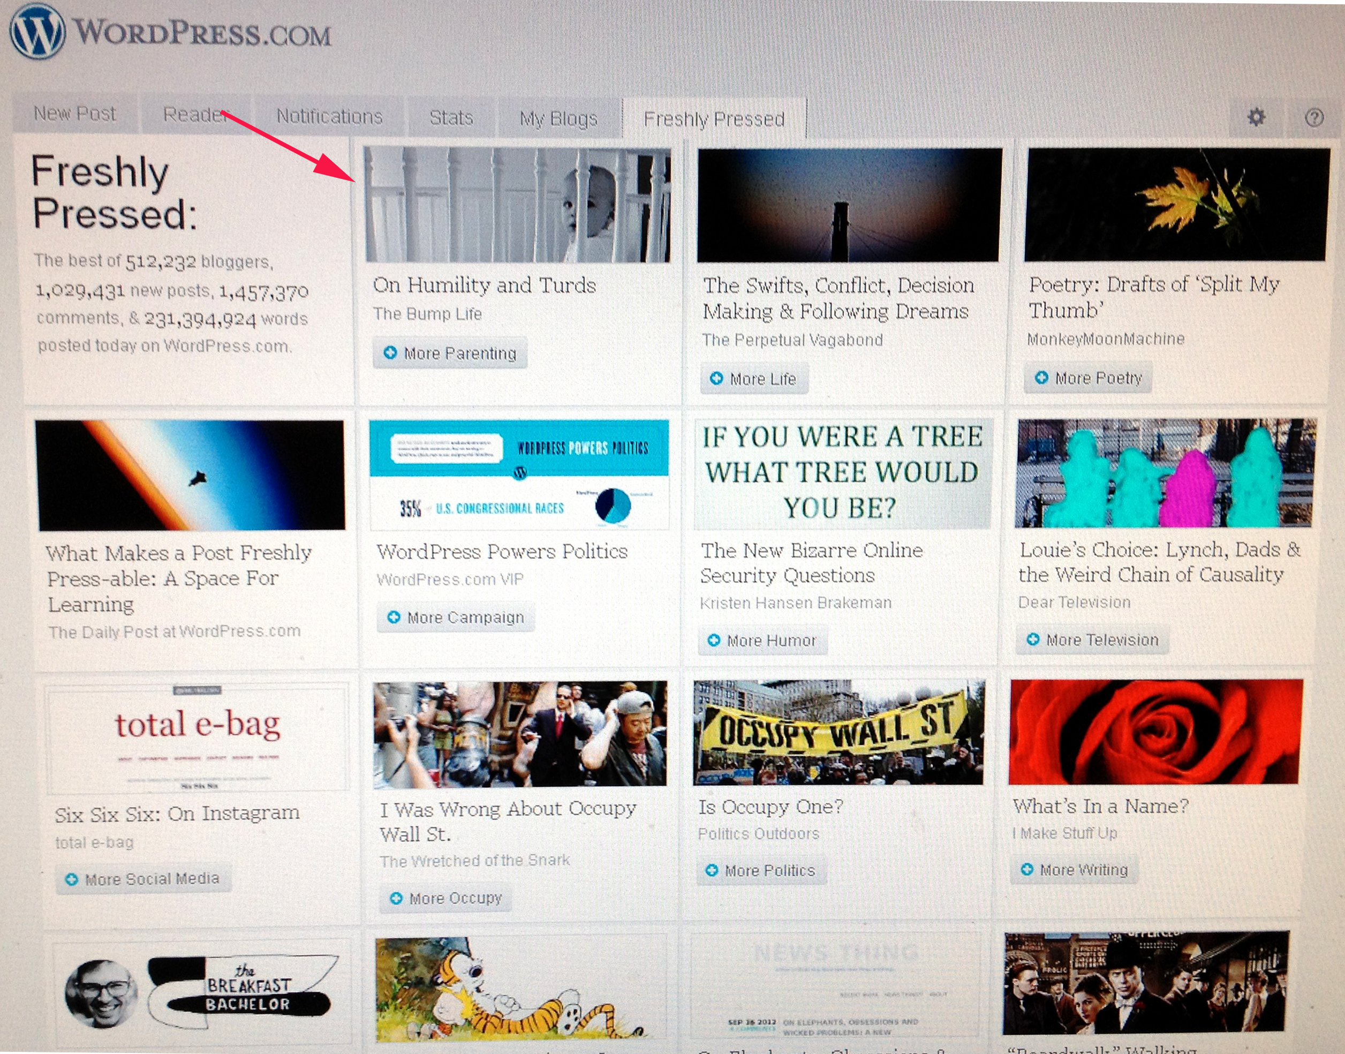This screenshot has width=1345, height=1054.
Task: Click the red rose thumbnail image
Action: point(1155,731)
